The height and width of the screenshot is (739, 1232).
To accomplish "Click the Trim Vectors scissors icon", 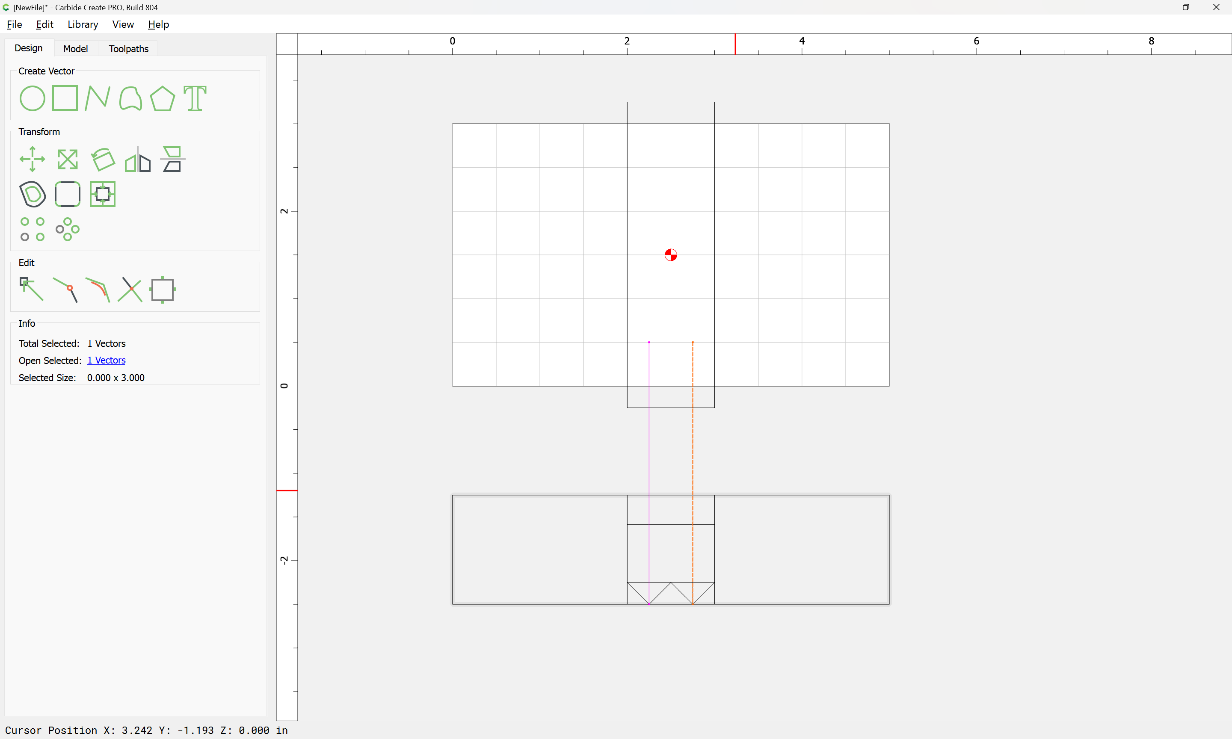I will [130, 290].
